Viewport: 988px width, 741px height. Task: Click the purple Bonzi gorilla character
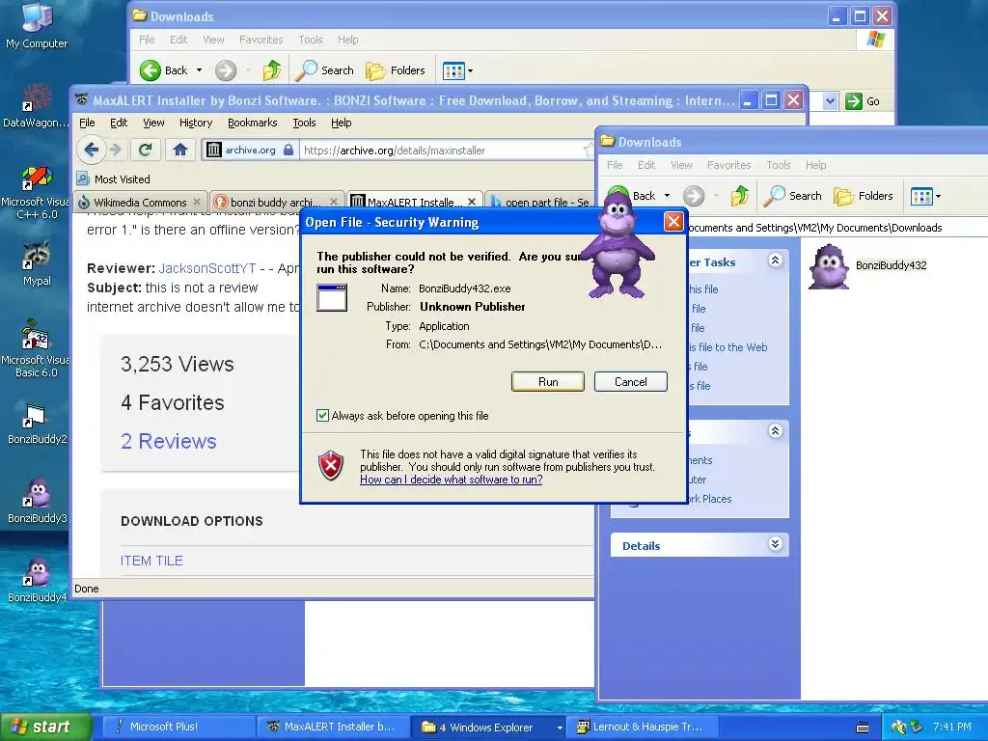618,246
